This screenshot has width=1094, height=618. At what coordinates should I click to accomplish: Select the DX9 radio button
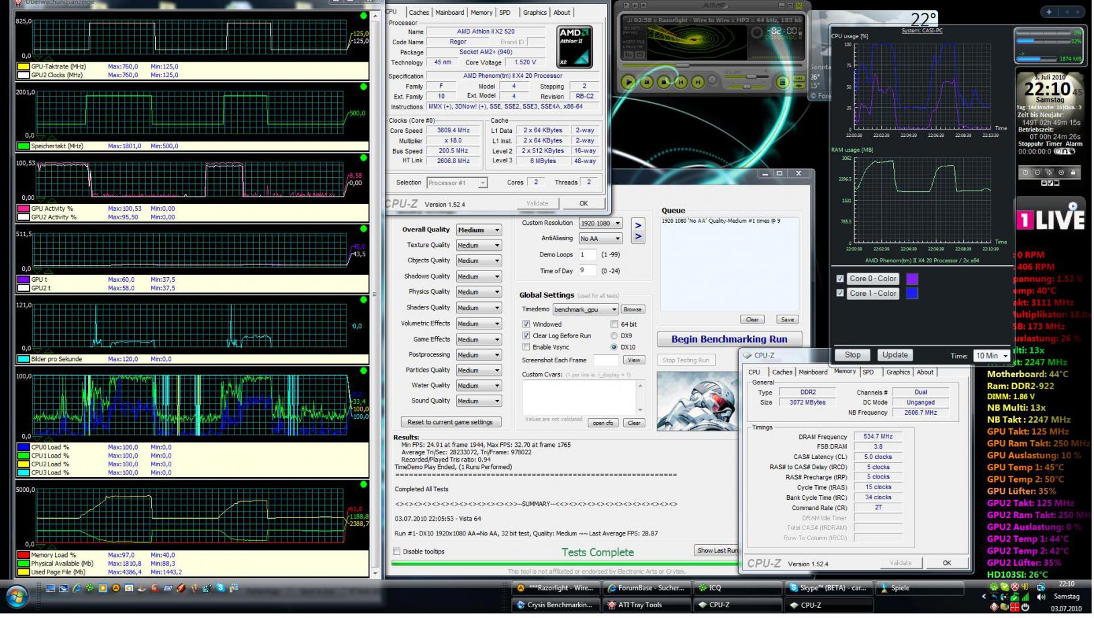point(614,336)
